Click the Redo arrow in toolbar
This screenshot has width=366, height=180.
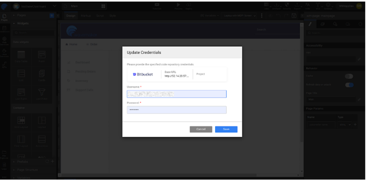(286, 15)
